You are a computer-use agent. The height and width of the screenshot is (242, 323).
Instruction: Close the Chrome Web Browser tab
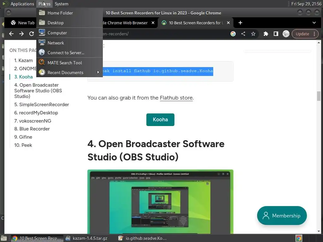(x=153, y=23)
